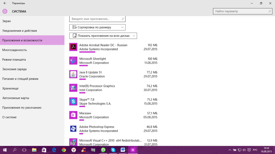Open the Экран settings section
This screenshot has width=275, height=154.
[x=7, y=21]
